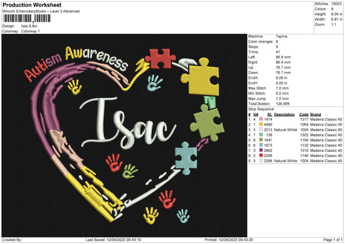Screen dimensions: 345x244
Task: Select the Max Stitch value "7.0 mm"
Action: point(282,88)
